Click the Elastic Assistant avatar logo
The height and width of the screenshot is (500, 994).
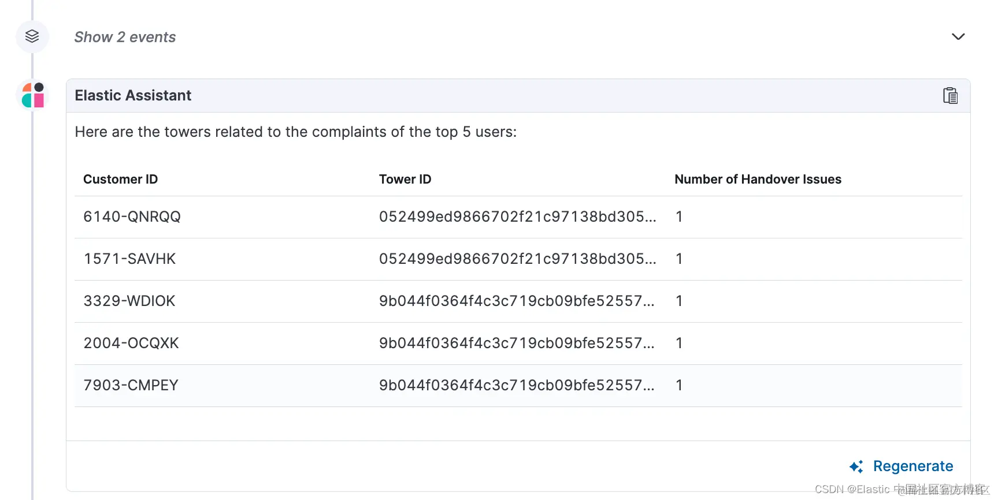[33, 95]
